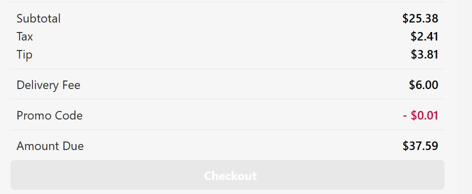The height and width of the screenshot is (194, 472).
Task: Click the dollar sign of the amount due
Action: click(x=406, y=146)
